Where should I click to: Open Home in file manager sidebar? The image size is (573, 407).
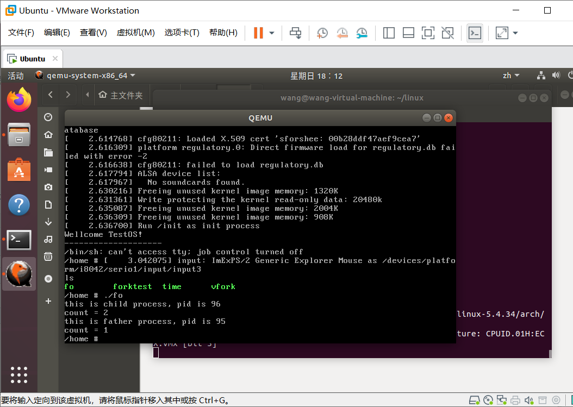coord(48,134)
